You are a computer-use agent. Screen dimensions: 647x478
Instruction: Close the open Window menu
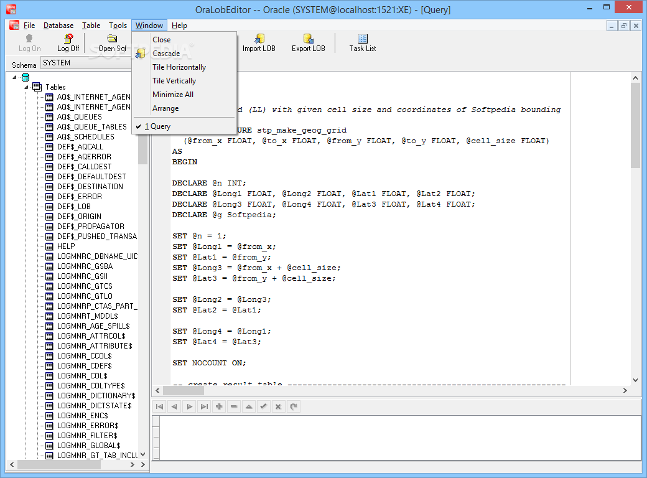pyautogui.click(x=149, y=26)
